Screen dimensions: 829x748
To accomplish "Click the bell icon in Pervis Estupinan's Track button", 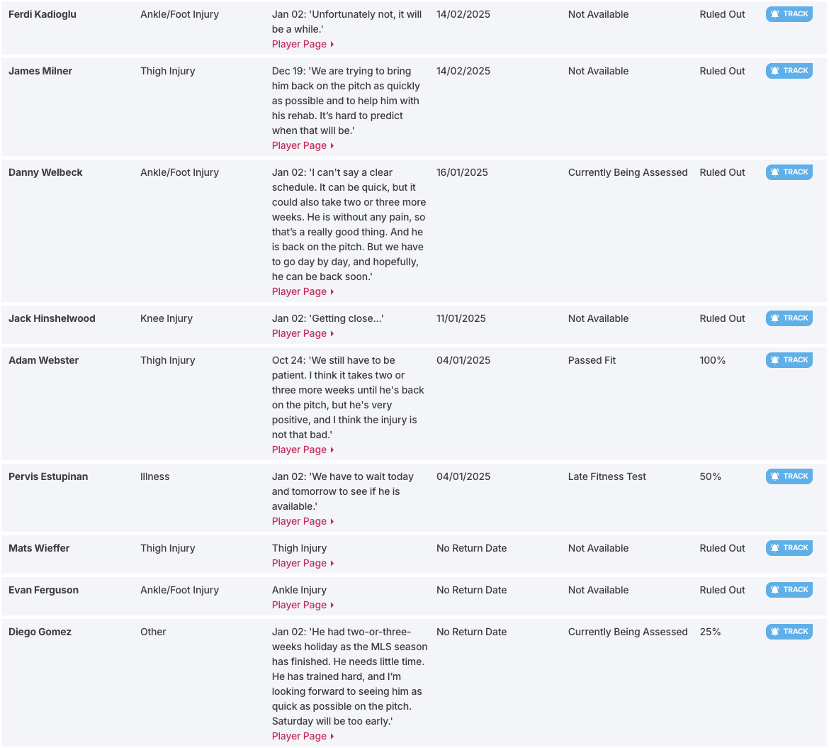I will pyautogui.click(x=774, y=476).
